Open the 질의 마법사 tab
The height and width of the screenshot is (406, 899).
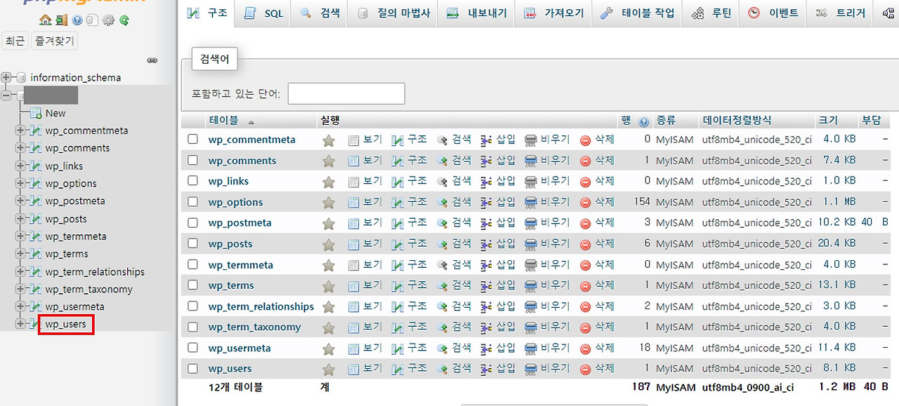tap(393, 13)
